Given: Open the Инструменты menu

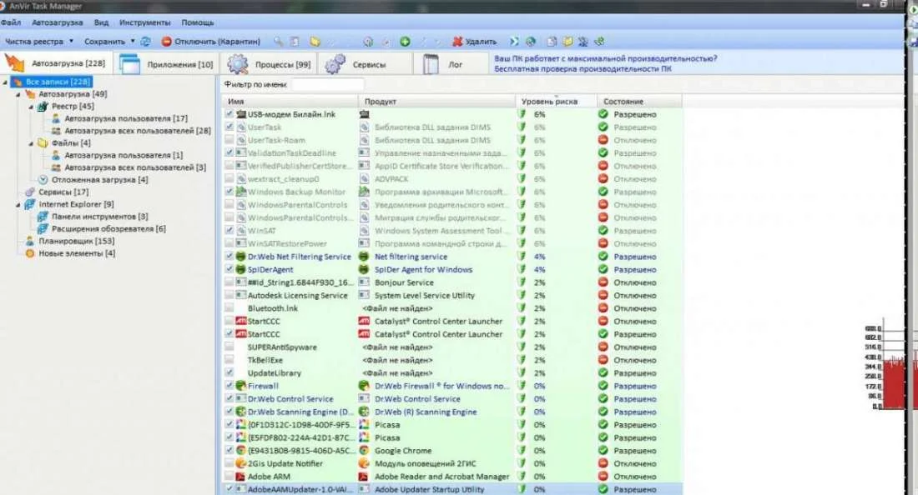Looking at the screenshot, I should coord(144,22).
